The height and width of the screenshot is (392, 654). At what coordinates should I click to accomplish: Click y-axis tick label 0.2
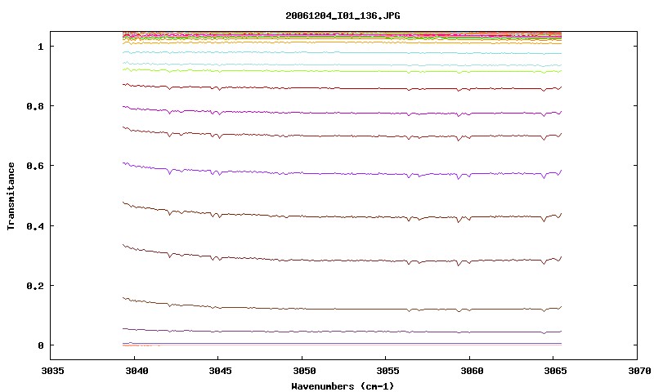click(x=35, y=286)
